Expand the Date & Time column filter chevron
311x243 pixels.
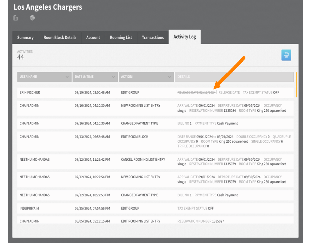coord(113,77)
